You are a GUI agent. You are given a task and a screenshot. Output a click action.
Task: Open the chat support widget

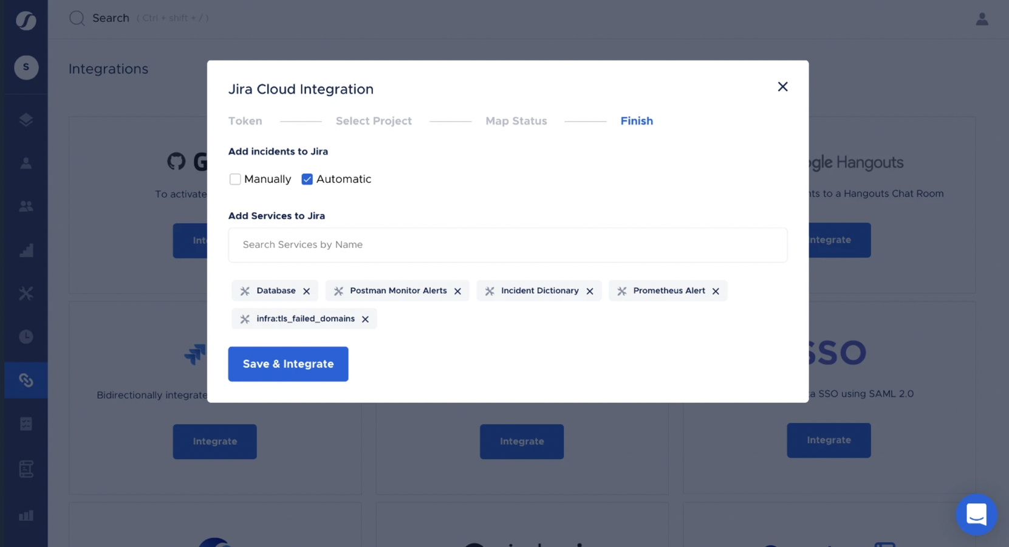[x=976, y=515]
